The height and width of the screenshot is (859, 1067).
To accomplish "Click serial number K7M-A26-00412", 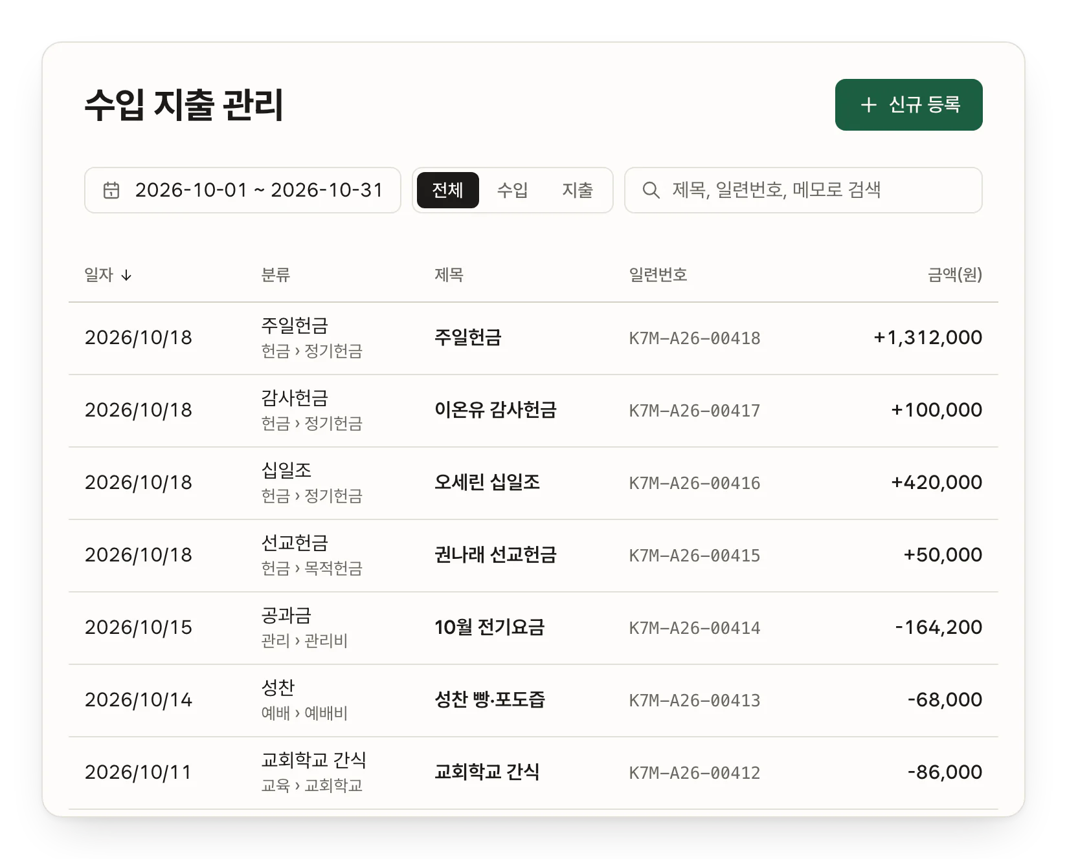I will tap(695, 773).
